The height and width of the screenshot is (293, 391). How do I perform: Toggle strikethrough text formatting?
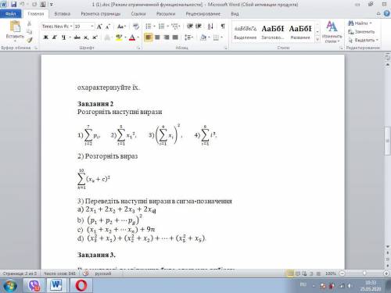(x=77, y=38)
